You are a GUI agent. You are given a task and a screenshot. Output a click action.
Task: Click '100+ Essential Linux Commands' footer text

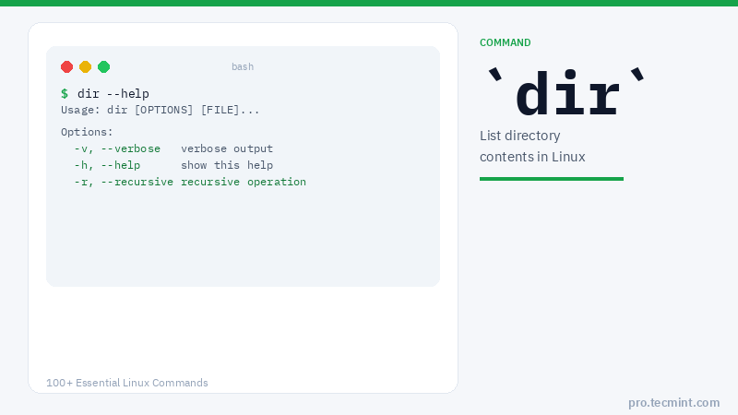point(127,383)
